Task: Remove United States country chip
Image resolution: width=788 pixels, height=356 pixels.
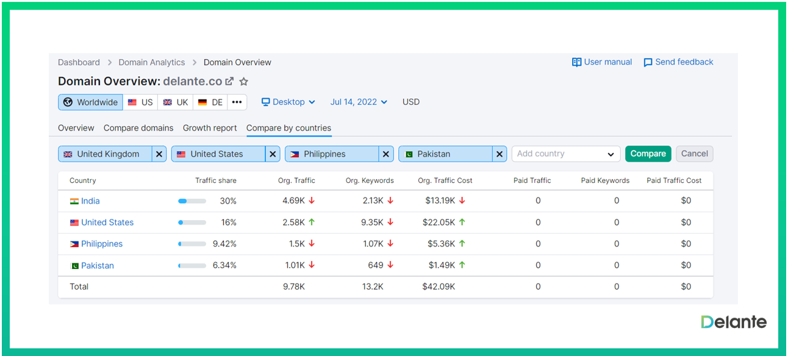Action: (273, 154)
